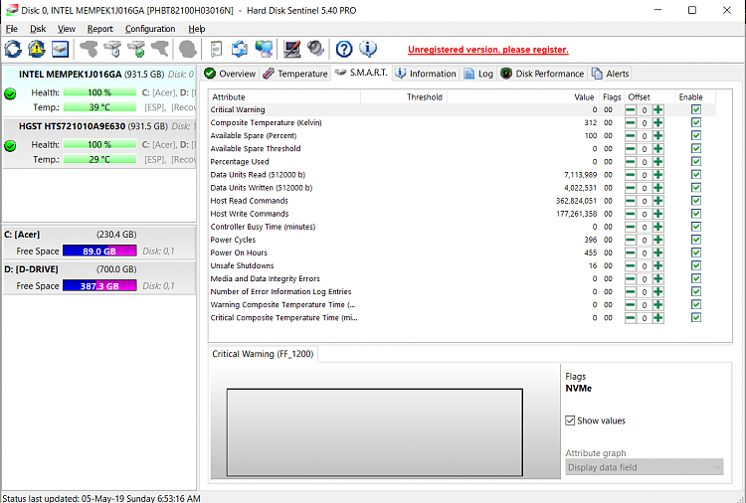Screen dimensions: 746x503
Task: Click plus offset for Data Units Read
Action: click(x=658, y=175)
